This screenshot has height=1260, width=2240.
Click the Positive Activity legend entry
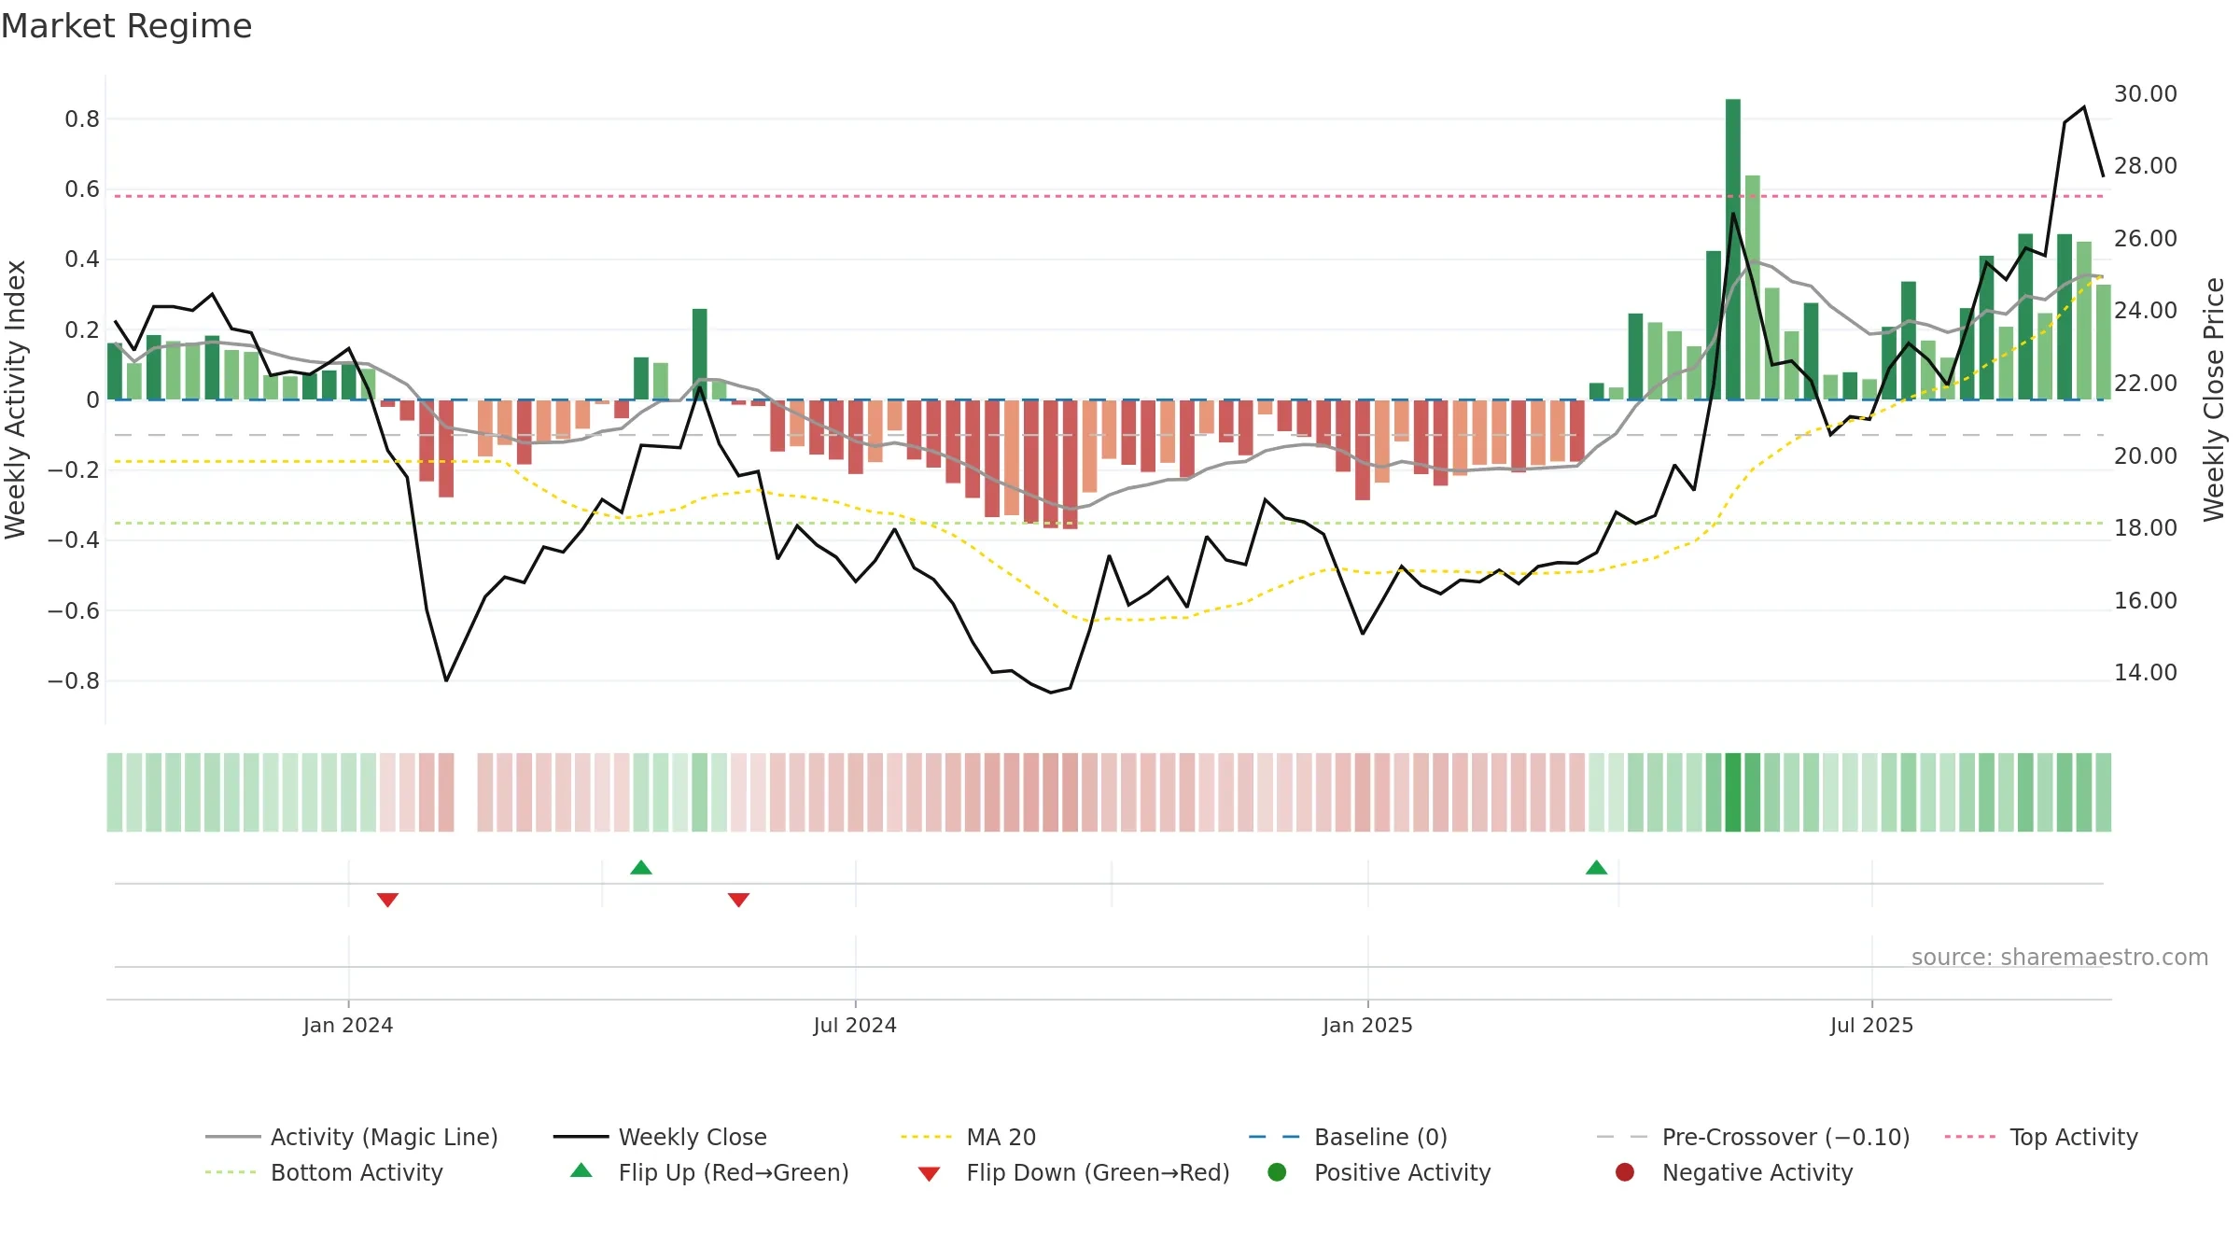1379,1172
